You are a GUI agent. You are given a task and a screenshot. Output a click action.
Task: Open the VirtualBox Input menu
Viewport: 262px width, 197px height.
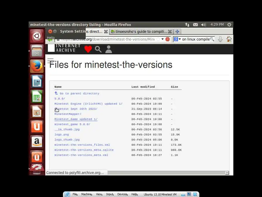click(110, 194)
